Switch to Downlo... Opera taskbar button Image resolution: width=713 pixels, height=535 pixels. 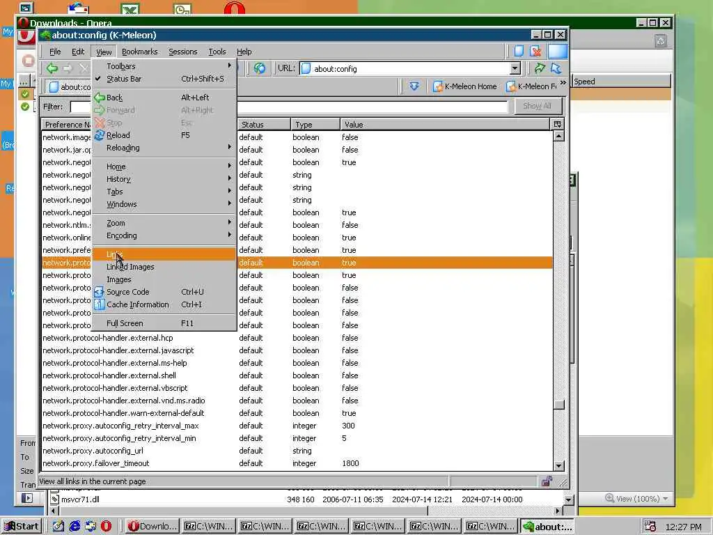click(x=152, y=527)
